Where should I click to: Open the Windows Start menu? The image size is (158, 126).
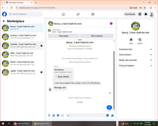pyautogui.click(x=3, y=123)
